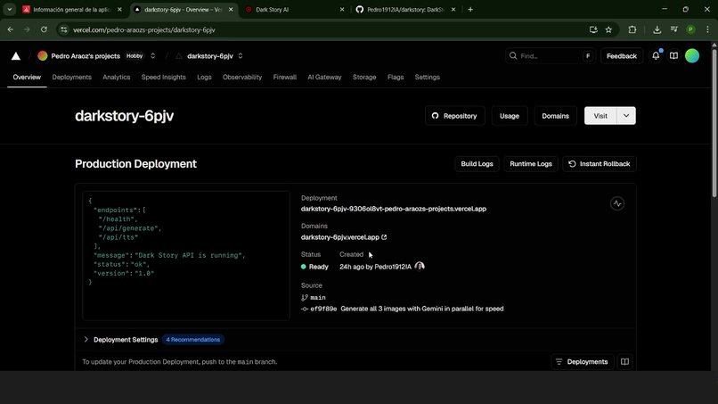Click the Pedro1912IA author avatar
Viewport: 718px width, 404px height.
click(x=420, y=266)
